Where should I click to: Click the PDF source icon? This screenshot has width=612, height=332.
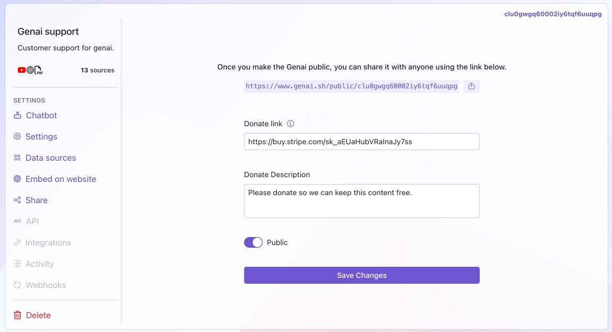(x=38, y=70)
